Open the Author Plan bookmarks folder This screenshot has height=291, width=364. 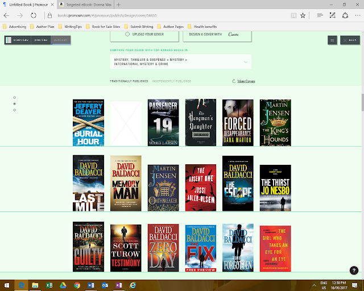pyautogui.click(x=42, y=27)
